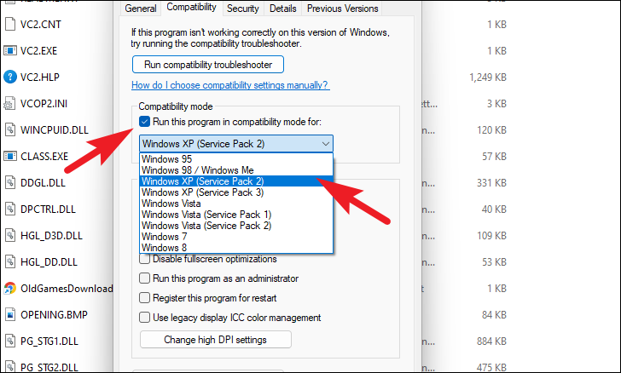Open the Security tab
The width and height of the screenshot is (621, 373).
point(243,9)
